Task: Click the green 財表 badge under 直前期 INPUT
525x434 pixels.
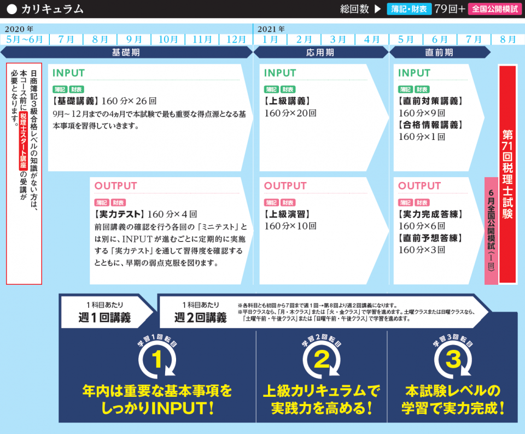Action: [422, 89]
